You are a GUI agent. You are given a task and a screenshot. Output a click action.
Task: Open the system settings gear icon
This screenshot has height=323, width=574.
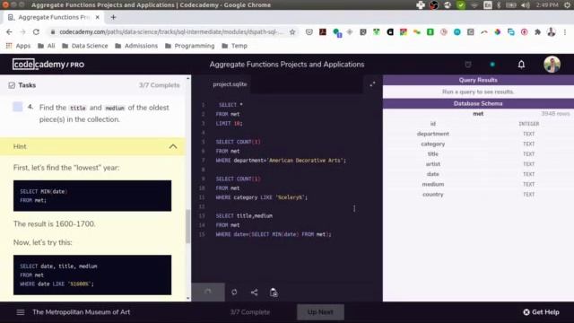tap(569, 5)
